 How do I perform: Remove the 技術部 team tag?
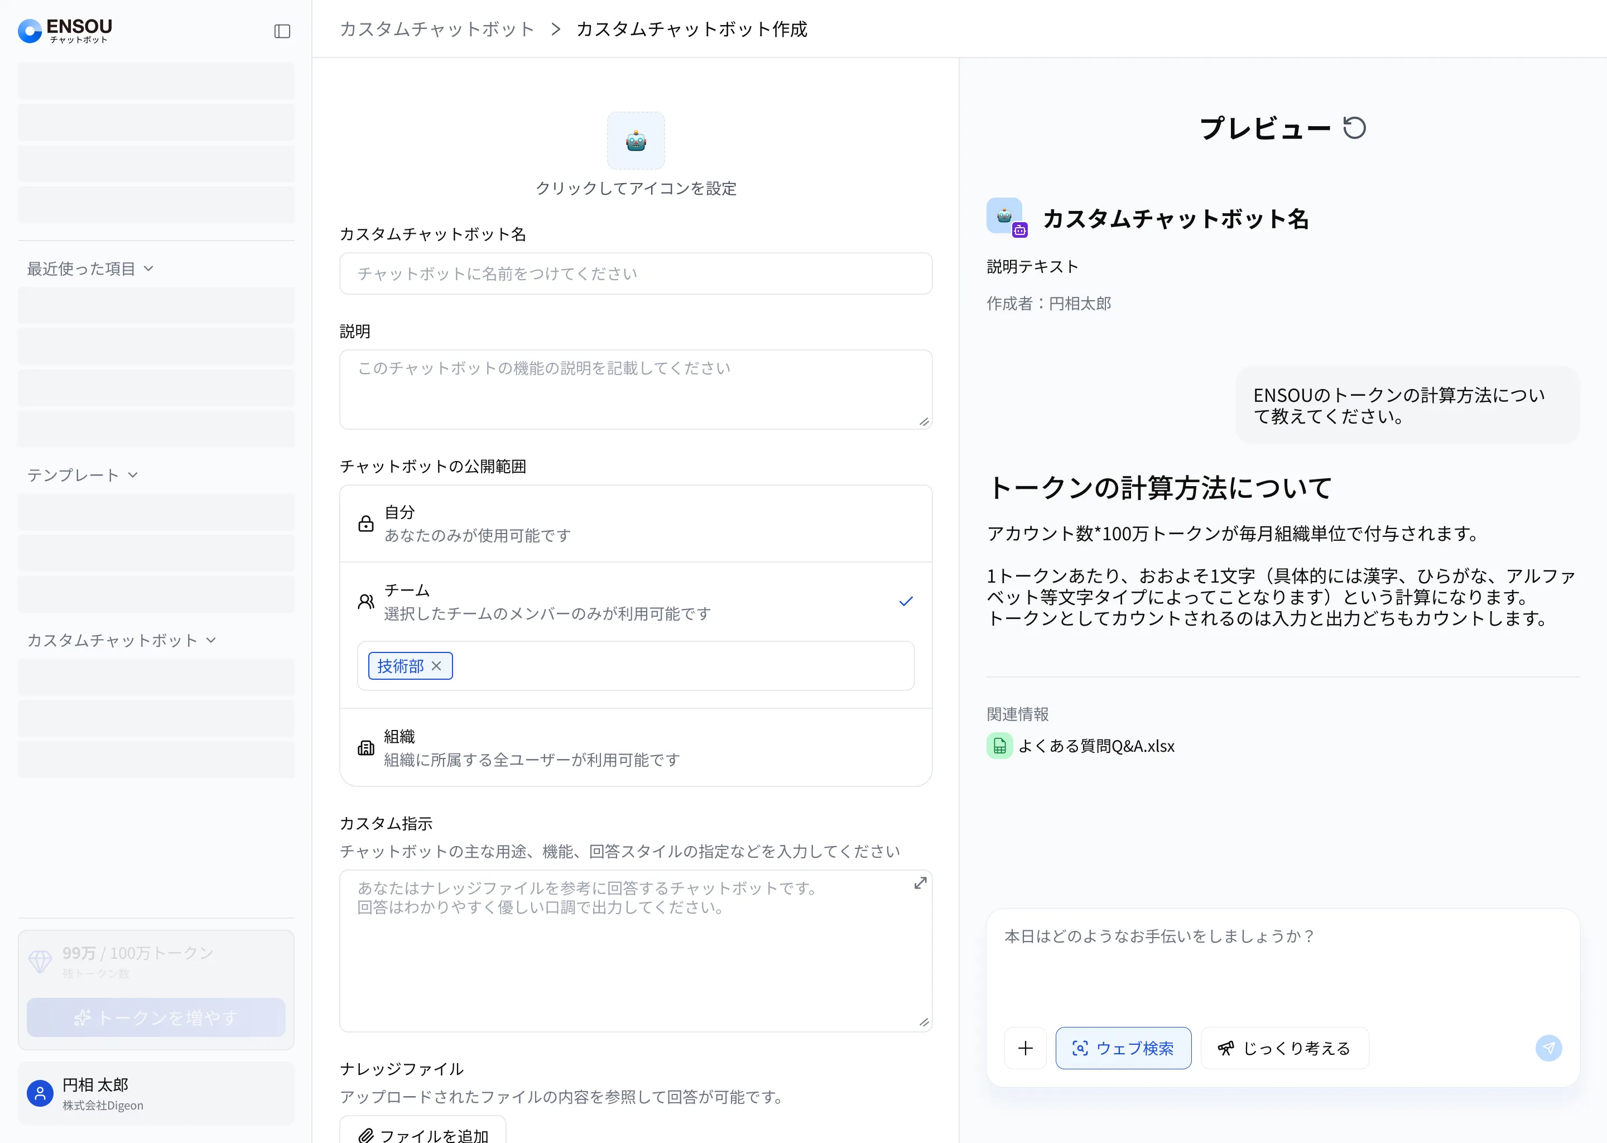pos(436,666)
